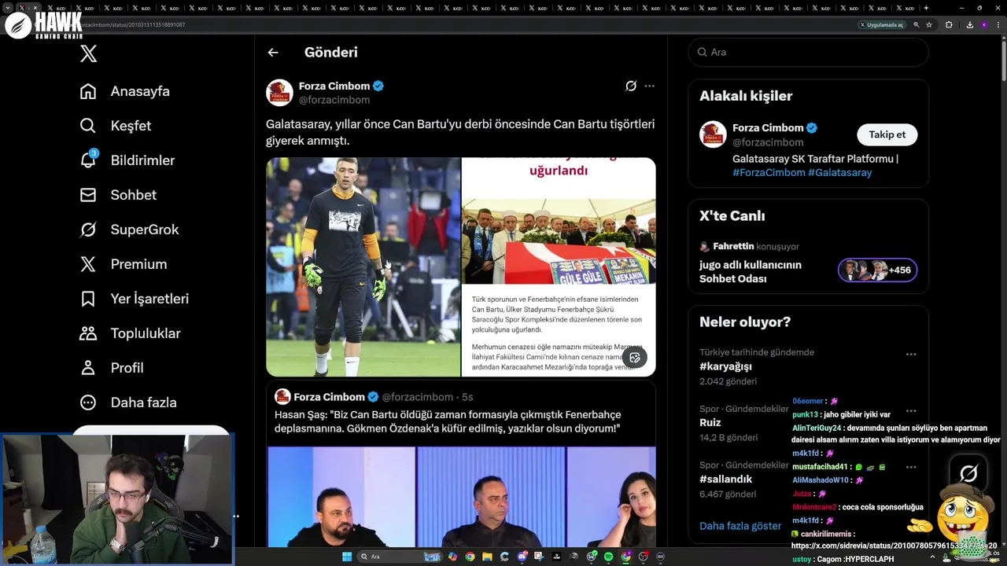
Task: Open the Windows Start button
Action: [x=347, y=557]
